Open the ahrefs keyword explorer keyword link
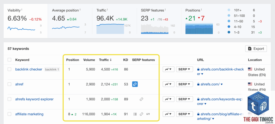The width and height of the screenshot is (275, 124). pyautogui.click(x=34, y=99)
